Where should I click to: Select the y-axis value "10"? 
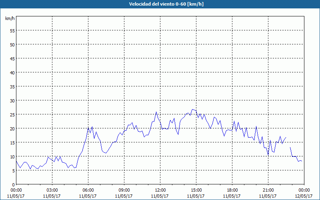12,156
